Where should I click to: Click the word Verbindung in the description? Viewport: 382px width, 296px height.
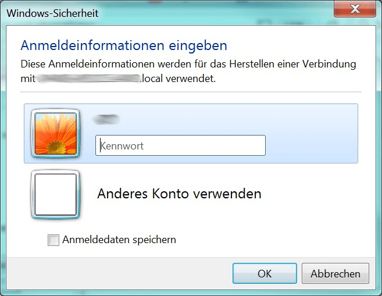pyautogui.click(x=329, y=64)
